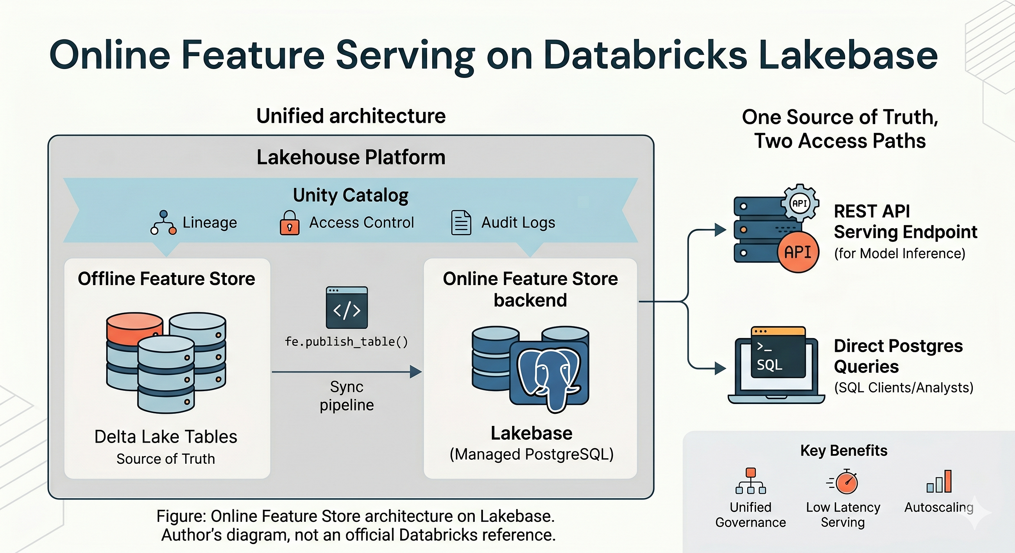Click the Sync pipeline arrow head
1015x553 pixels.
tap(416, 372)
